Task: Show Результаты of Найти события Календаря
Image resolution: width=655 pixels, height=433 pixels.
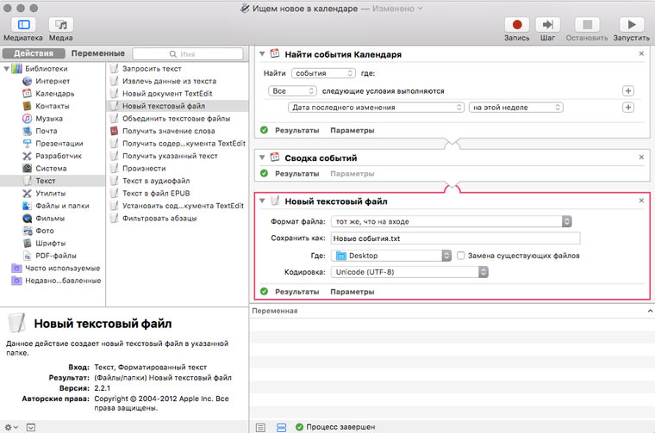Action: 297,131
